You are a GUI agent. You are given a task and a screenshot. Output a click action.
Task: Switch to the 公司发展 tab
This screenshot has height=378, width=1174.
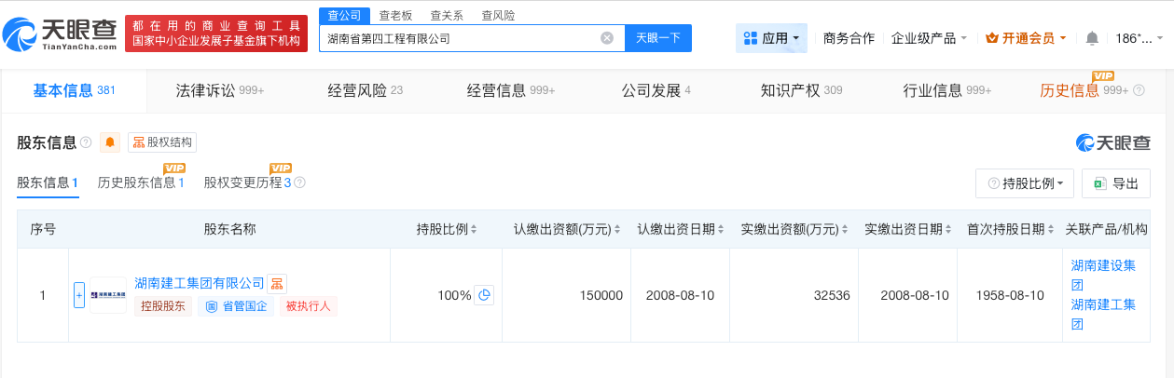656,90
